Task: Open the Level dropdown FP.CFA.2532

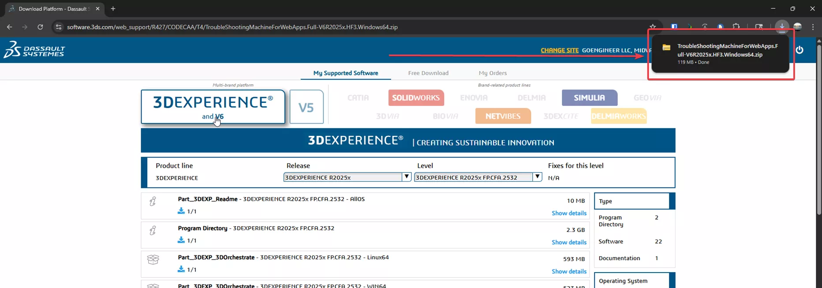Action: tap(478, 177)
